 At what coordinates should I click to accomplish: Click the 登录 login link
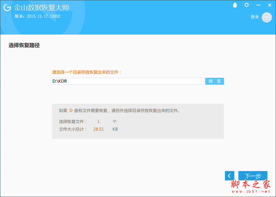point(255,17)
